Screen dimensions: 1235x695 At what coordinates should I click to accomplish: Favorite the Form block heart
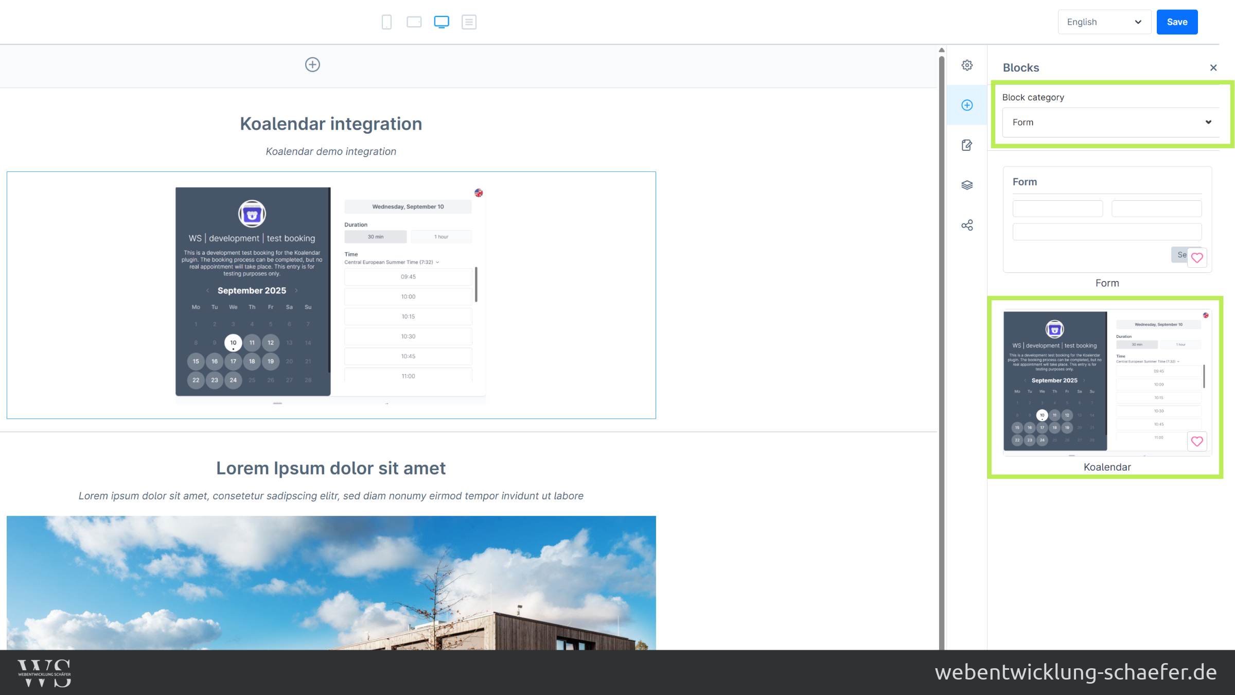pos(1197,257)
